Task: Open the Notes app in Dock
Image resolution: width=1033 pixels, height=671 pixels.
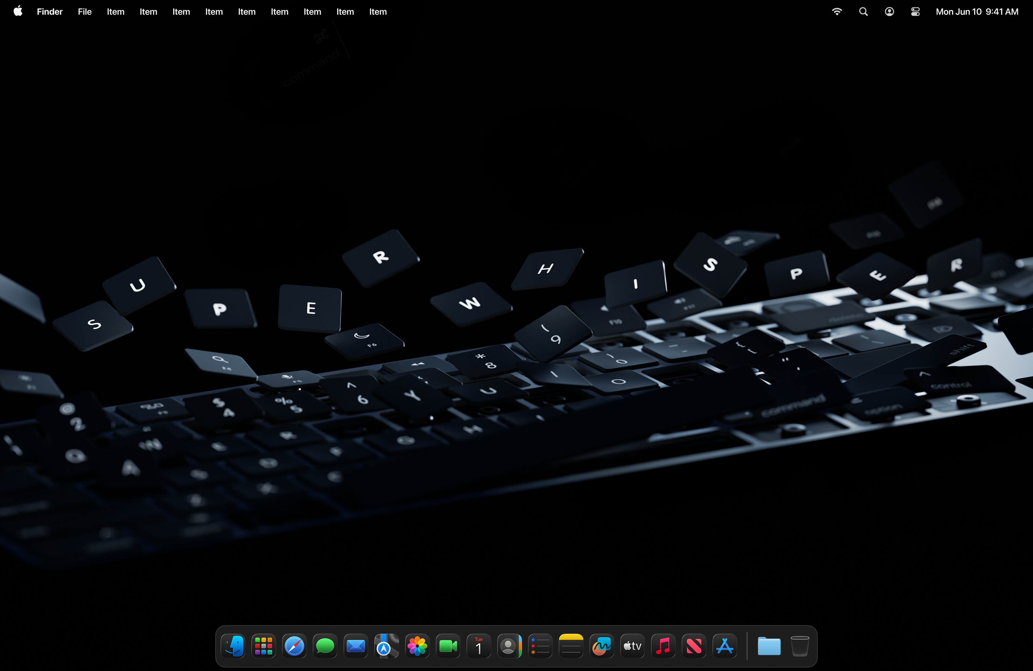Action: point(571,646)
